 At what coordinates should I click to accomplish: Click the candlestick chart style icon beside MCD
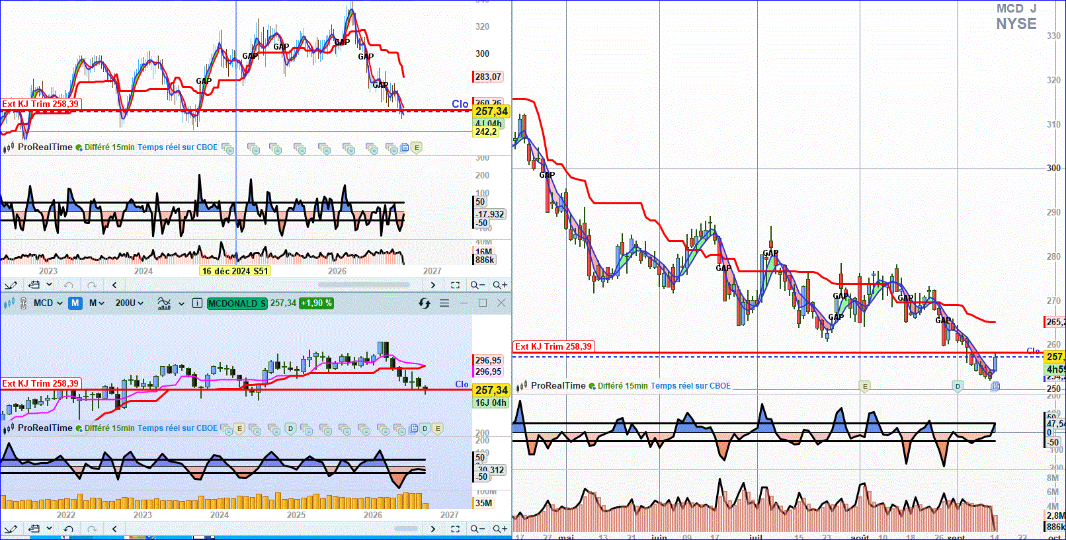coord(9,303)
